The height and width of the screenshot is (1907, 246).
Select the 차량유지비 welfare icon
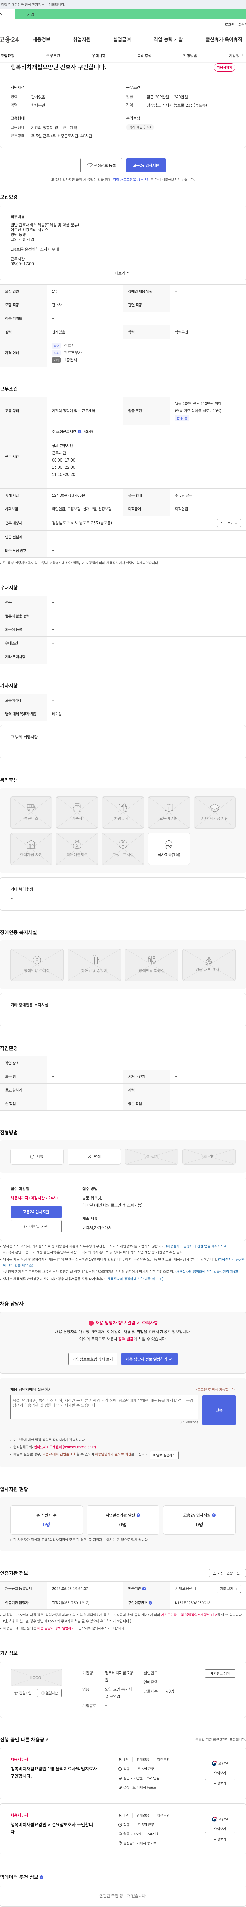click(x=123, y=812)
